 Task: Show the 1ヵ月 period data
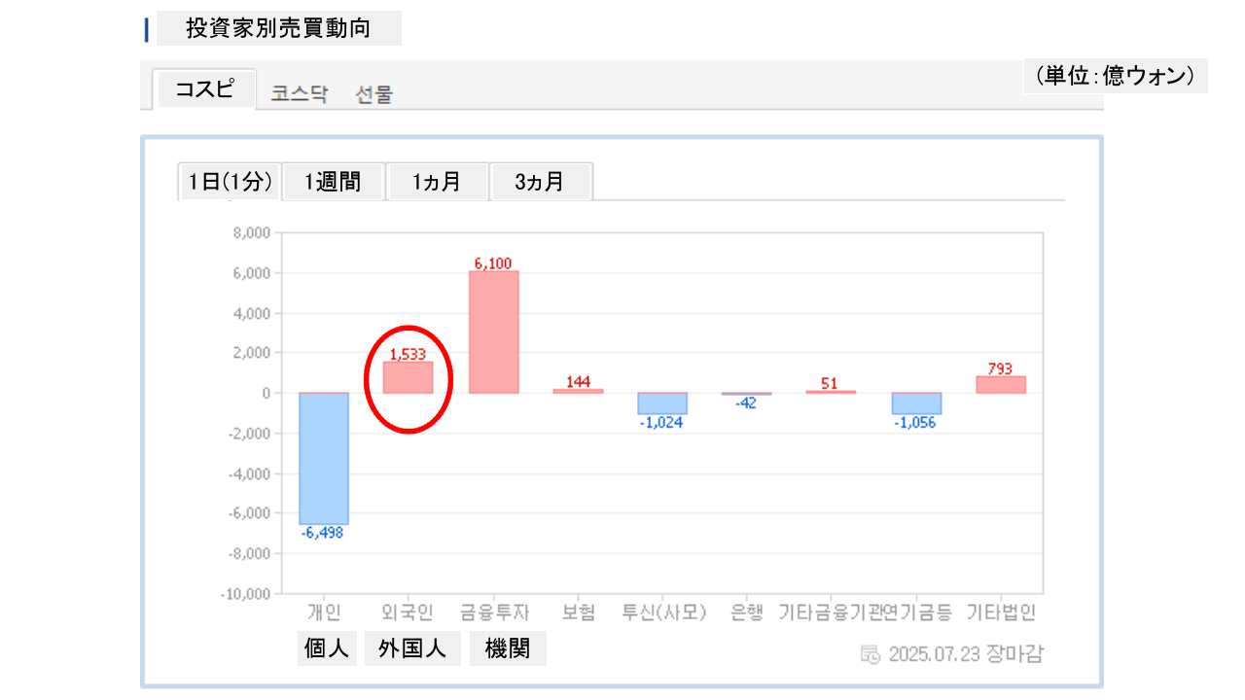pyautogui.click(x=437, y=182)
